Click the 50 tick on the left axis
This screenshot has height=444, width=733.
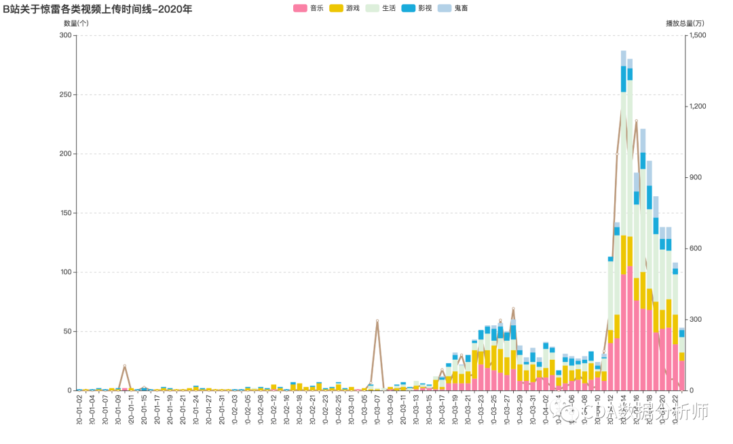(67, 331)
